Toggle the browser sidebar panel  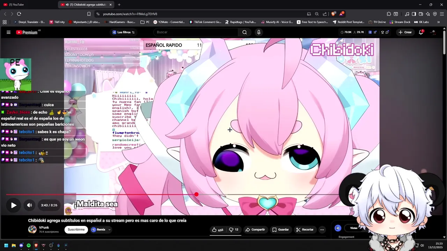(414, 14)
